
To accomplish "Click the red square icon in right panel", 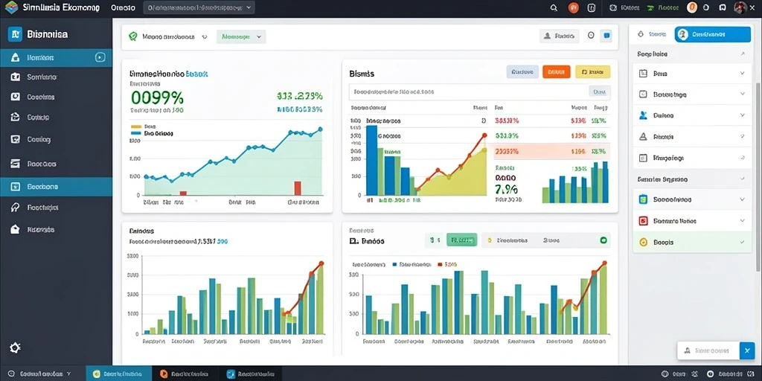I will click(644, 220).
